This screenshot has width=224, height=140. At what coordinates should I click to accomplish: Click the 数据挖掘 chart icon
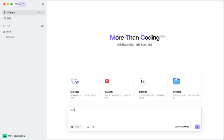[143, 81]
